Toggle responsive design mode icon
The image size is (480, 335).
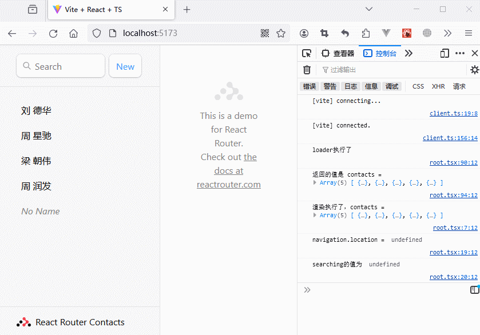pyautogui.click(x=445, y=53)
